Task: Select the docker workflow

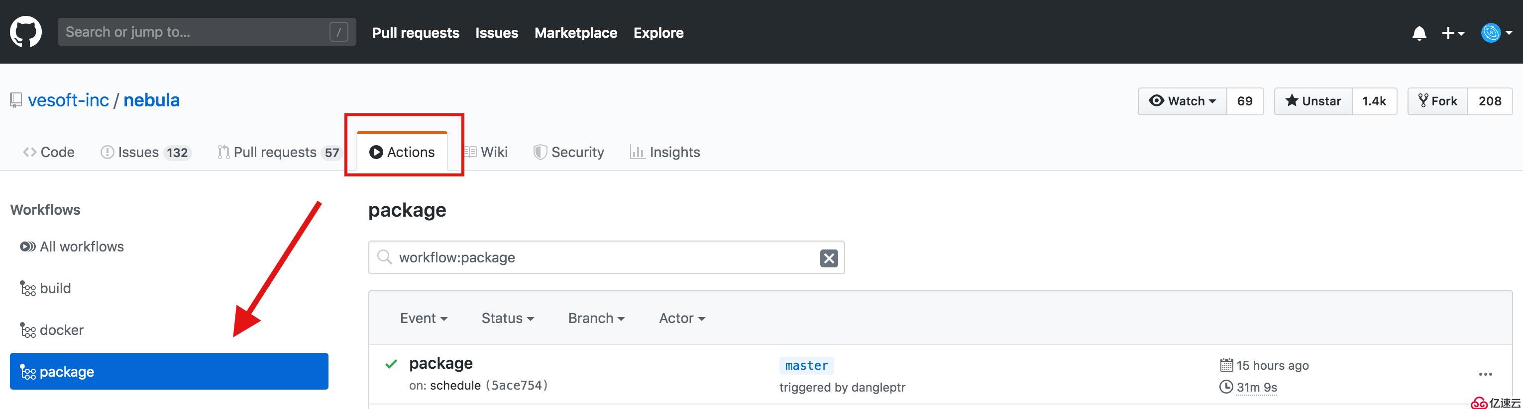Action: click(x=52, y=330)
